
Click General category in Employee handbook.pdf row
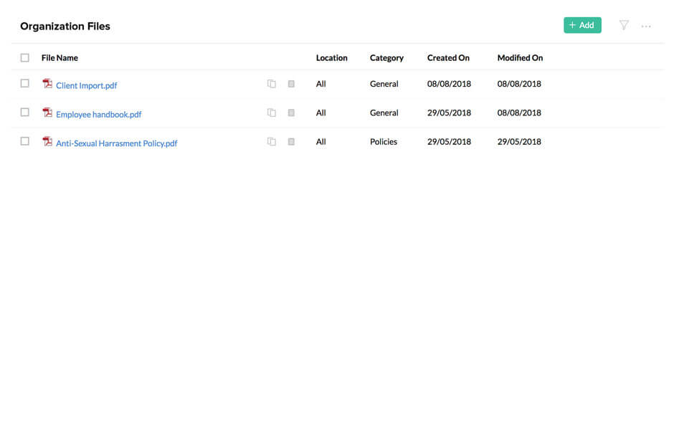coord(384,113)
